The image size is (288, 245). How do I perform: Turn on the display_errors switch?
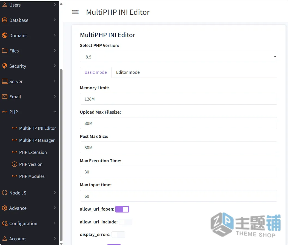pos(118,235)
